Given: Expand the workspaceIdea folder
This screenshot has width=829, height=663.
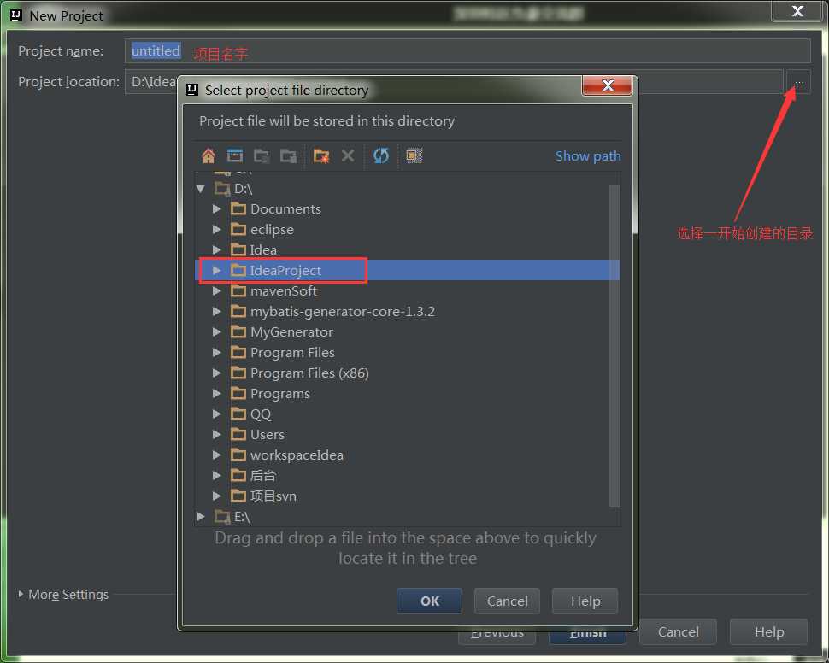Looking at the screenshot, I should coord(216,455).
